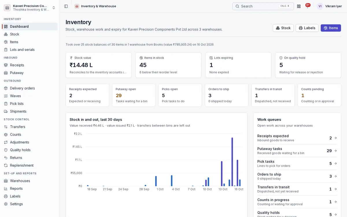Click the Quality holds shield icon
This screenshot has width=347, height=217.
(x=6, y=150)
